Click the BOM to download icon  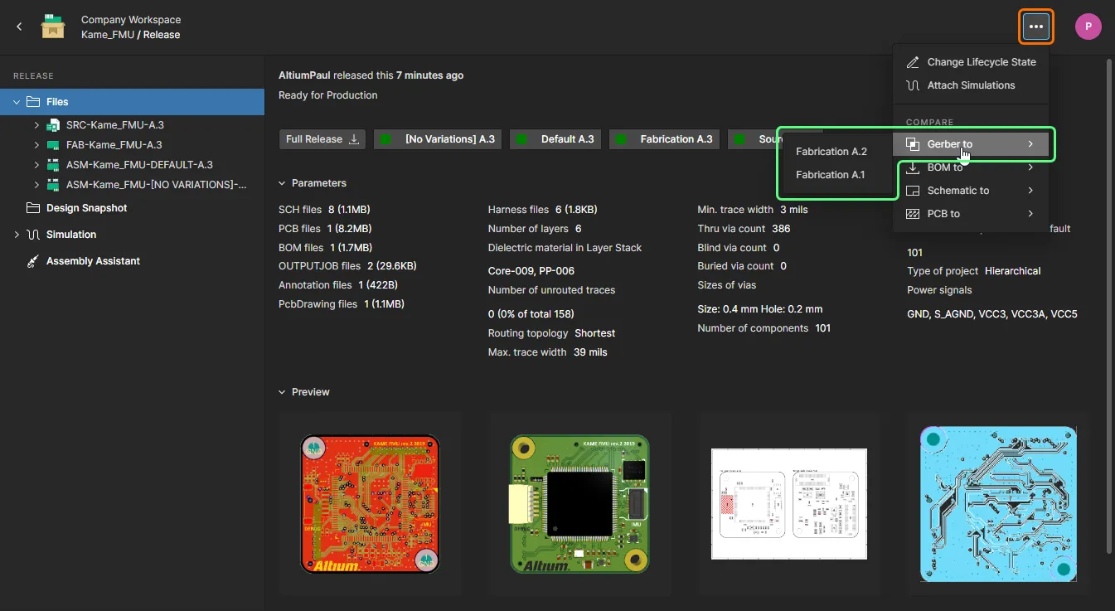click(x=913, y=167)
